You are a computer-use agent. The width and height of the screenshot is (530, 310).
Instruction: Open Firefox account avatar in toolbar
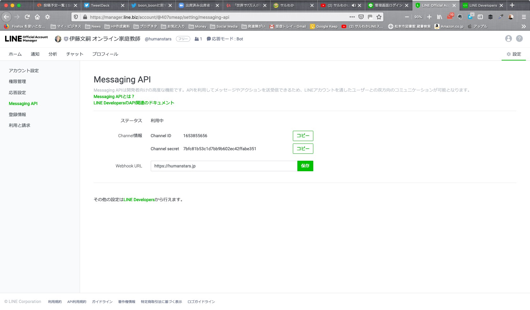click(x=511, y=17)
